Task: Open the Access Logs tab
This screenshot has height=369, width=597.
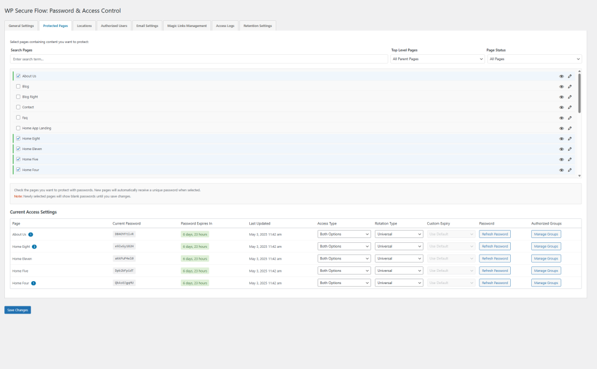Action: pos(225,26)
